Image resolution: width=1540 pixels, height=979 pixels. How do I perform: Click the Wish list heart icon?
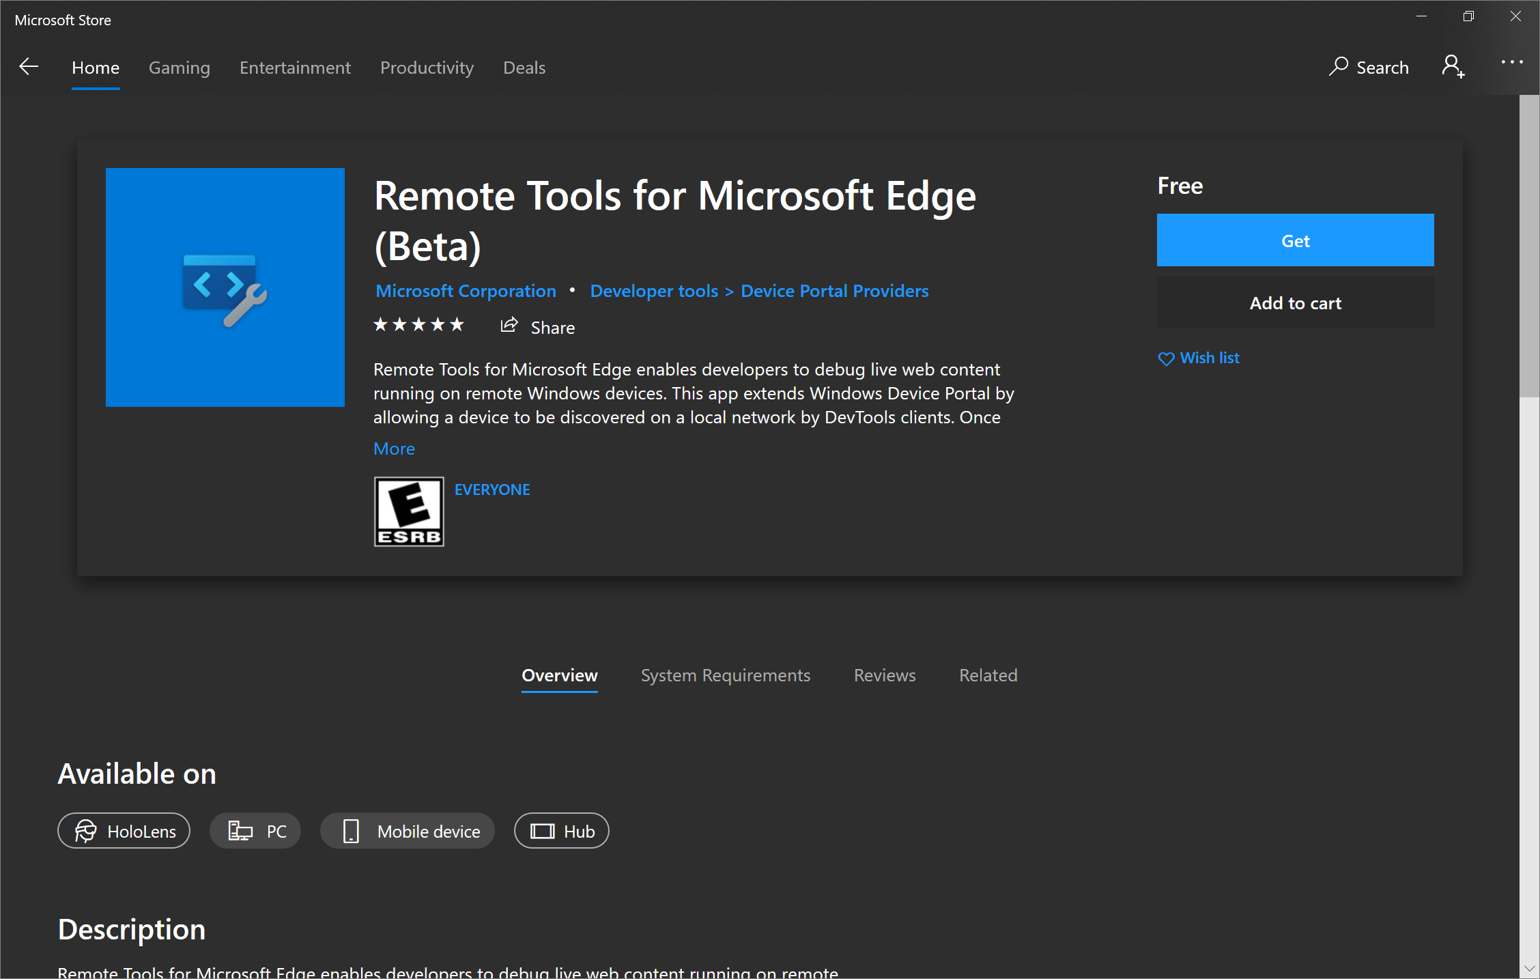pos(1166,357)
